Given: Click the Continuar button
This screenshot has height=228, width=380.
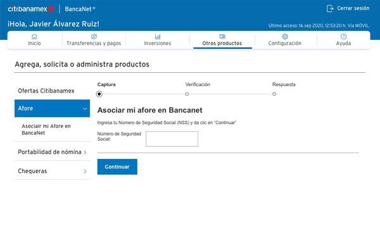Looking at the screenshot, I should click(x=117, y=167).
